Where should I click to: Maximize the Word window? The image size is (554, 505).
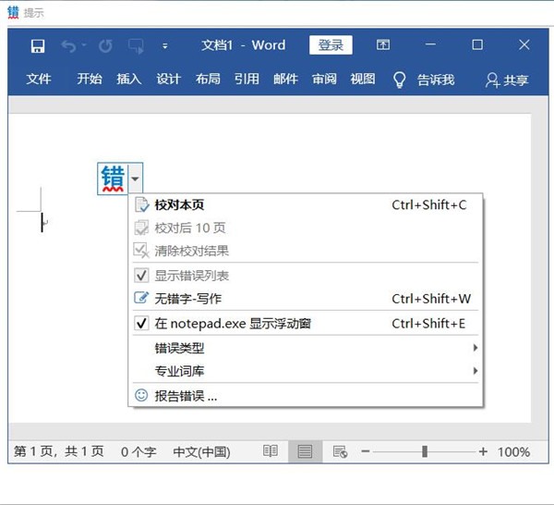click(477, 44)
